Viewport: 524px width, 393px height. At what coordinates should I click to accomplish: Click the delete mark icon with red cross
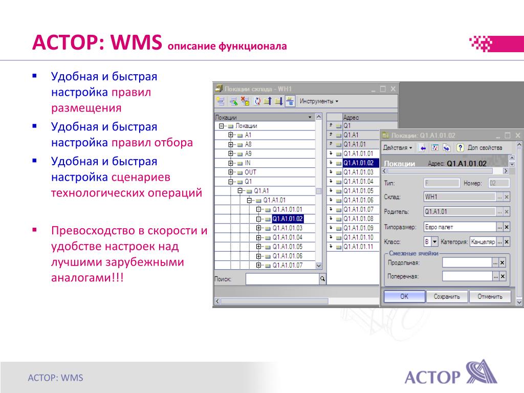pos(245,101)
